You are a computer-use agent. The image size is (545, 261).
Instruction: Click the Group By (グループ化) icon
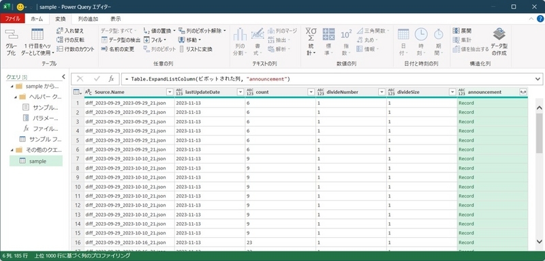click(11, 42)
